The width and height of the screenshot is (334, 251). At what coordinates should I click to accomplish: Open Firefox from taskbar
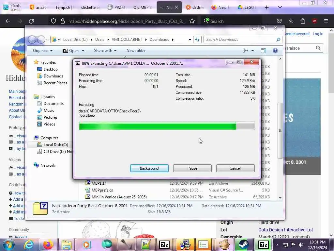coord(48,244)
